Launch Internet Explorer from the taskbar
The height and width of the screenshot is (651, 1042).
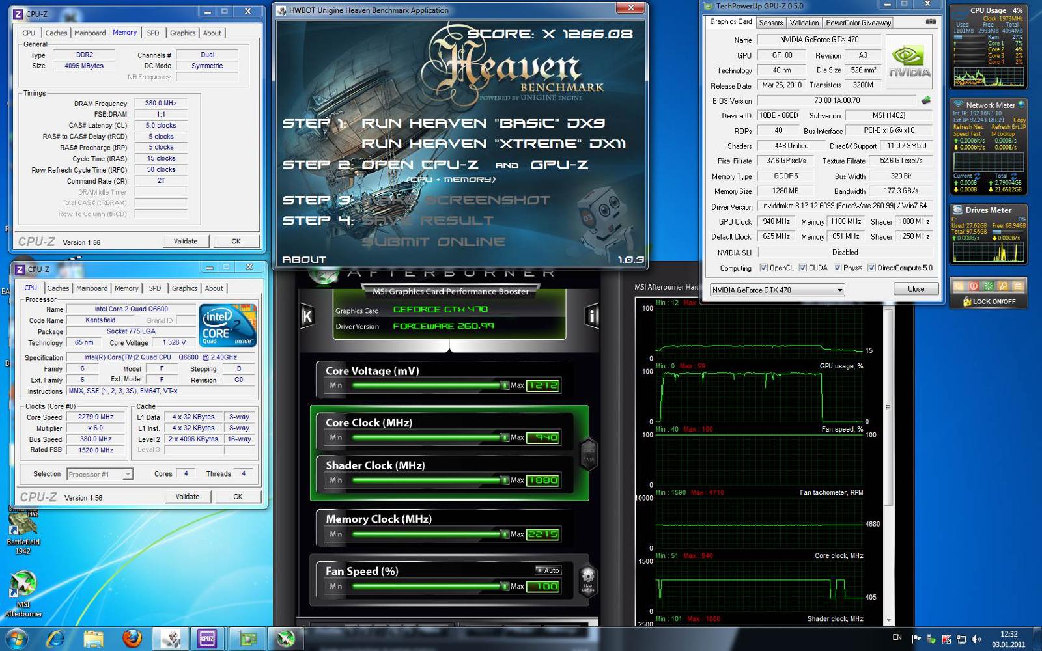pyautogui.click(x=56, y=639)
